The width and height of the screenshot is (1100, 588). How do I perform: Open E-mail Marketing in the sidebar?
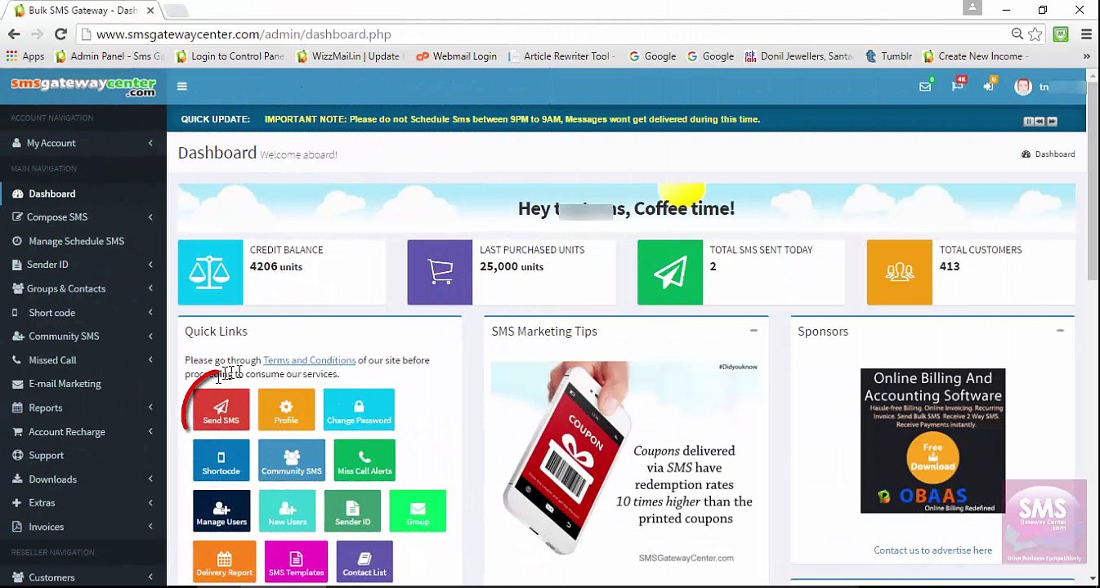pyautogui.click(x=83, y=384)
